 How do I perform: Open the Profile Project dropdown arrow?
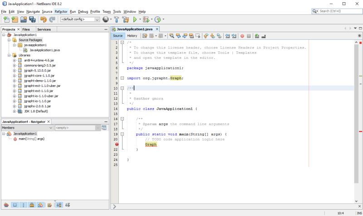click(163, 19)
